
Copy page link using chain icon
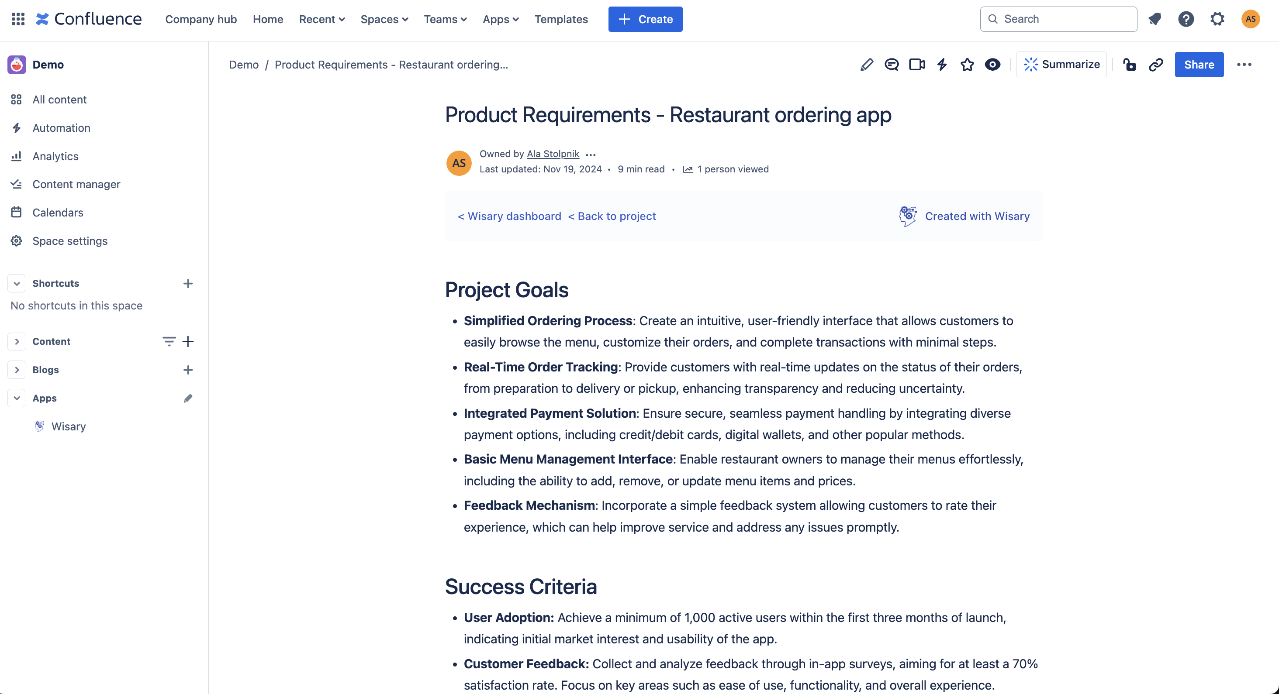click(x=1156, y=65)
